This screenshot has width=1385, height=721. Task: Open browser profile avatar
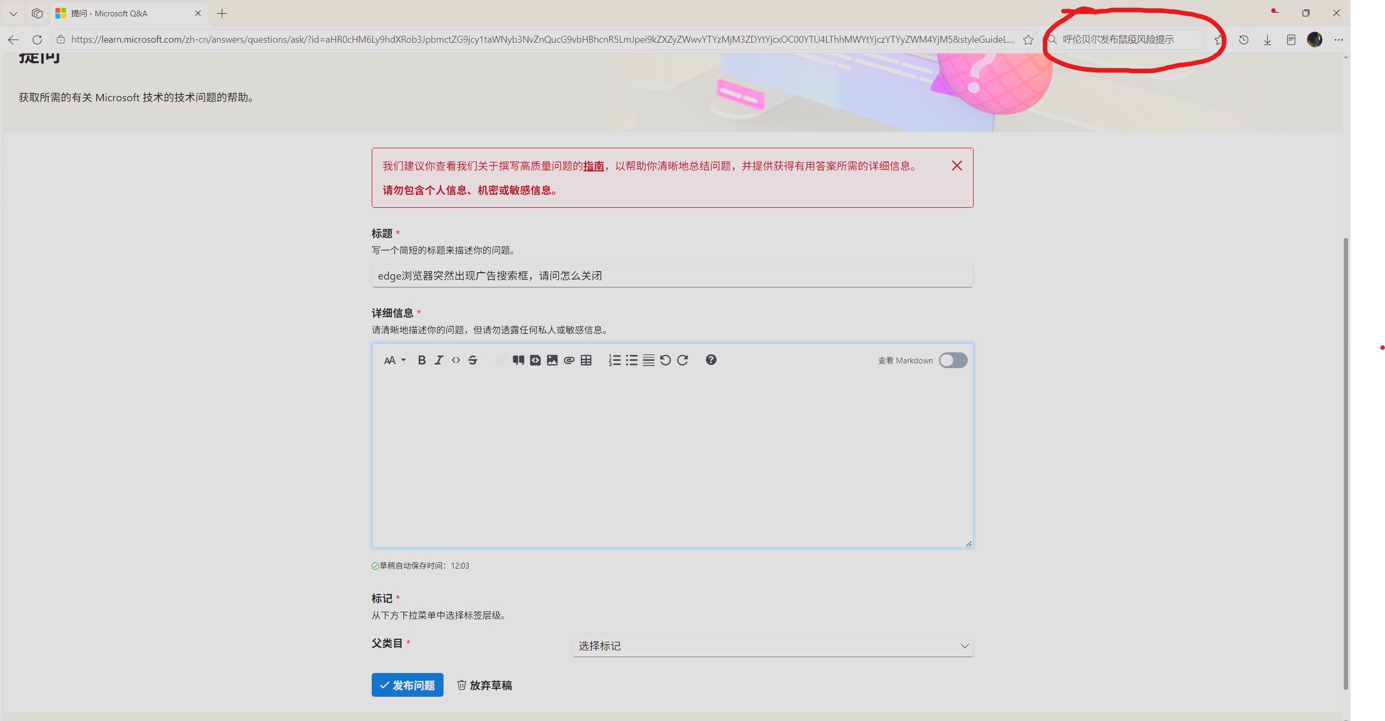(1315, 39)
